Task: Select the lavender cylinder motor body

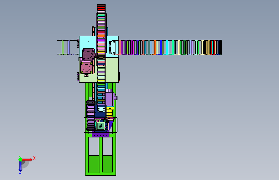Action: (110, 99)
